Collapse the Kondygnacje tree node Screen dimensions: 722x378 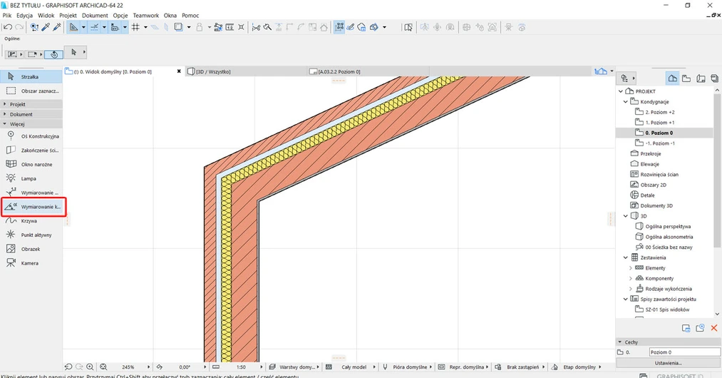point(625,101)
